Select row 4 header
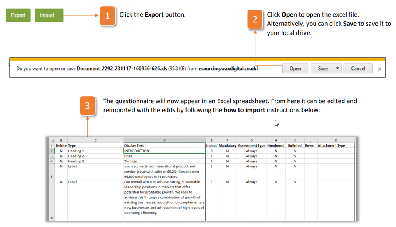 [x=52, y=161]
